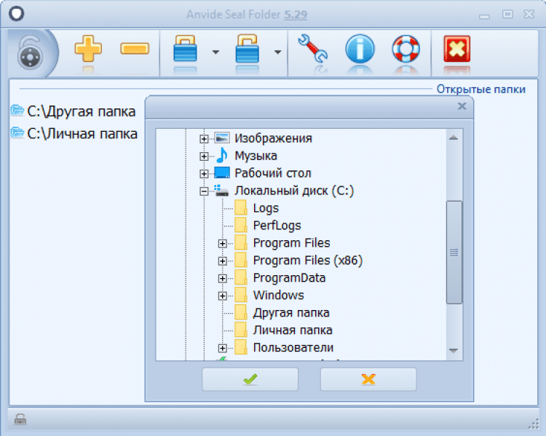Expand the Пользователи folder node
This screenshot has height=436, width=546.
click(223, 348)
